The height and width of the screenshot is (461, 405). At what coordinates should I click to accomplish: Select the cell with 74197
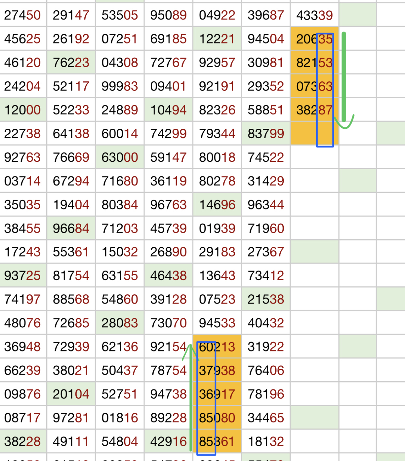[x=23, y=299]
